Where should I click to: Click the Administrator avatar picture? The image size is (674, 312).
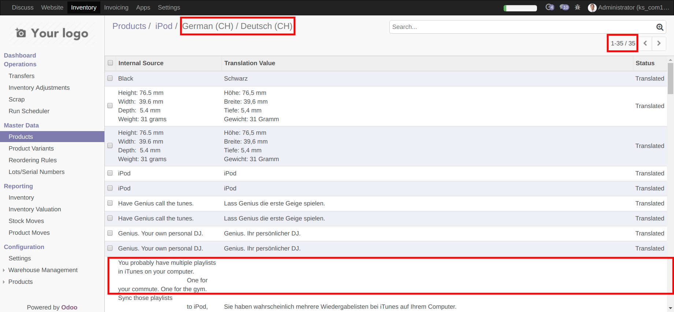tap(592, 8)
